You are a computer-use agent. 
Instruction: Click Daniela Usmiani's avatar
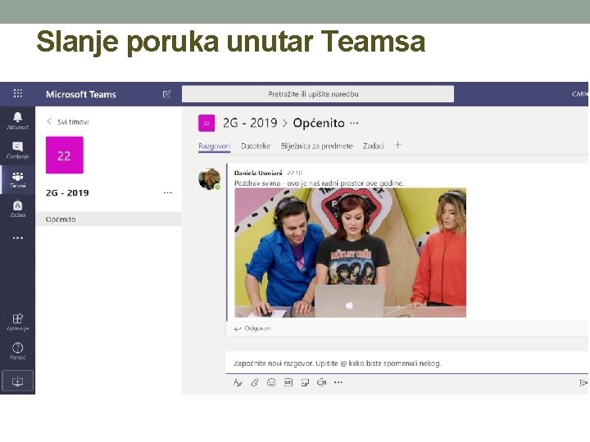pos(209,179)
